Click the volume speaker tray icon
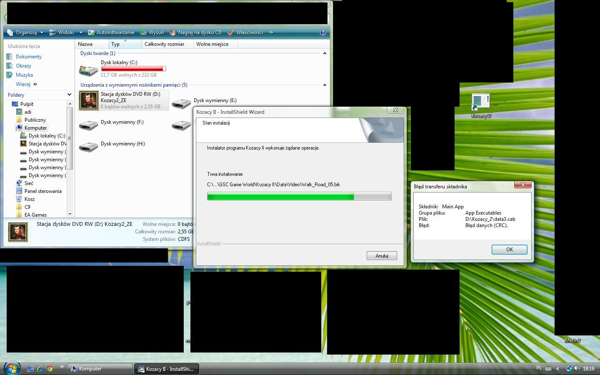The height and width of the screenshot is (375, 600). tap(577, 368)
